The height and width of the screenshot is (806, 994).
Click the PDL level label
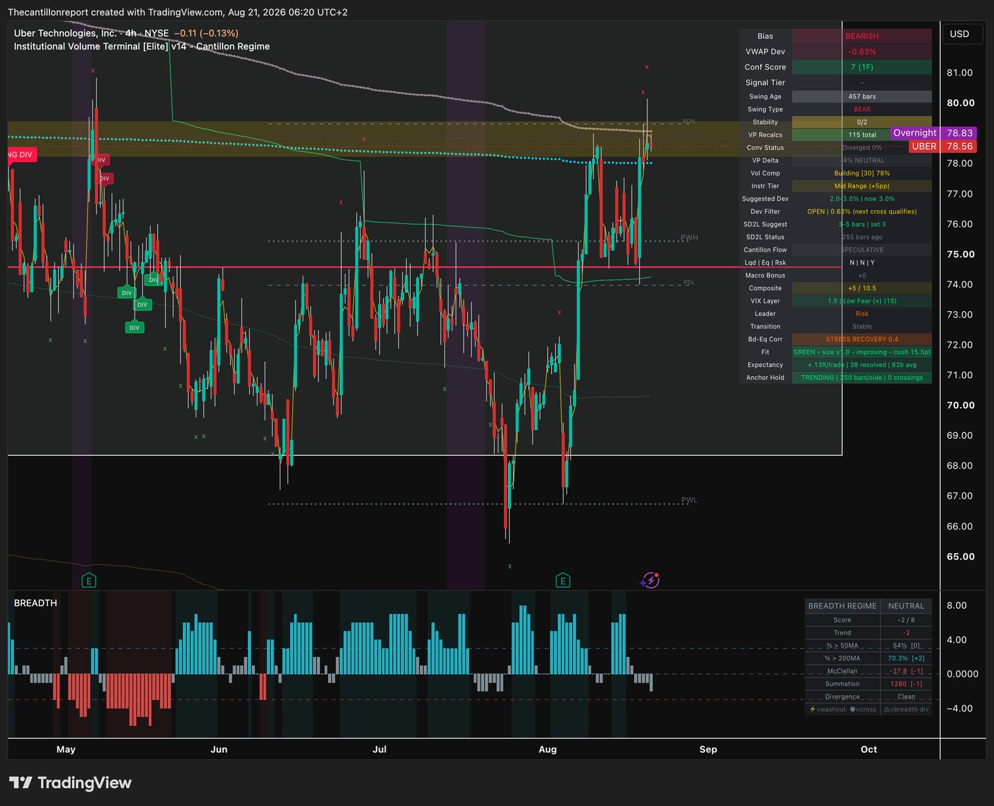click(x=689, y=283)
